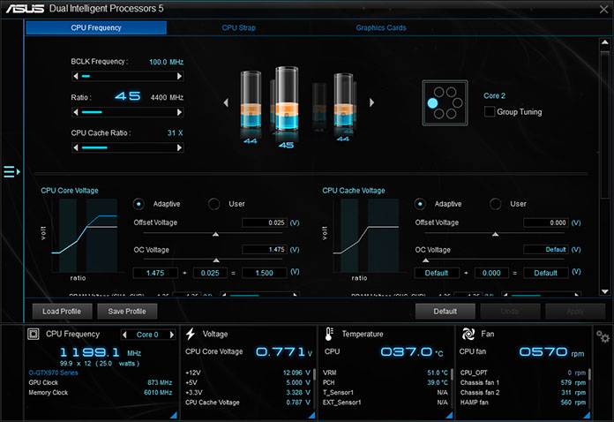Click the Chassis fan 1 reading row
Image resolution: width=614 pixels, height=422 pixels.
[x=523, y=382]
